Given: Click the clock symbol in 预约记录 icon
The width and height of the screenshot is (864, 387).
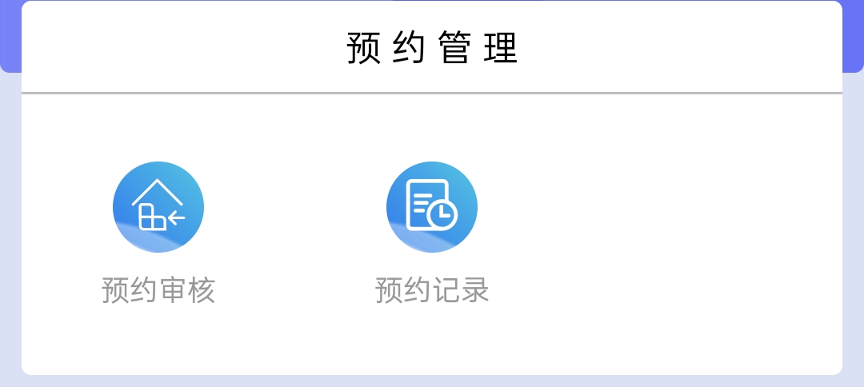Looking at the screenshot, I should [442, 214].
